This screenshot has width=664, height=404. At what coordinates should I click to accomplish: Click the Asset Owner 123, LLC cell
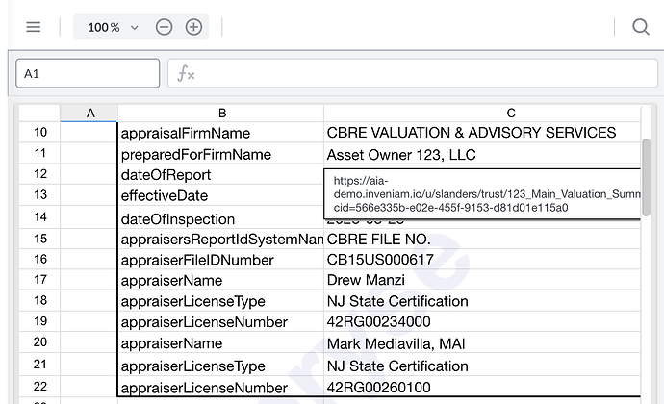(x=481, y=154)
